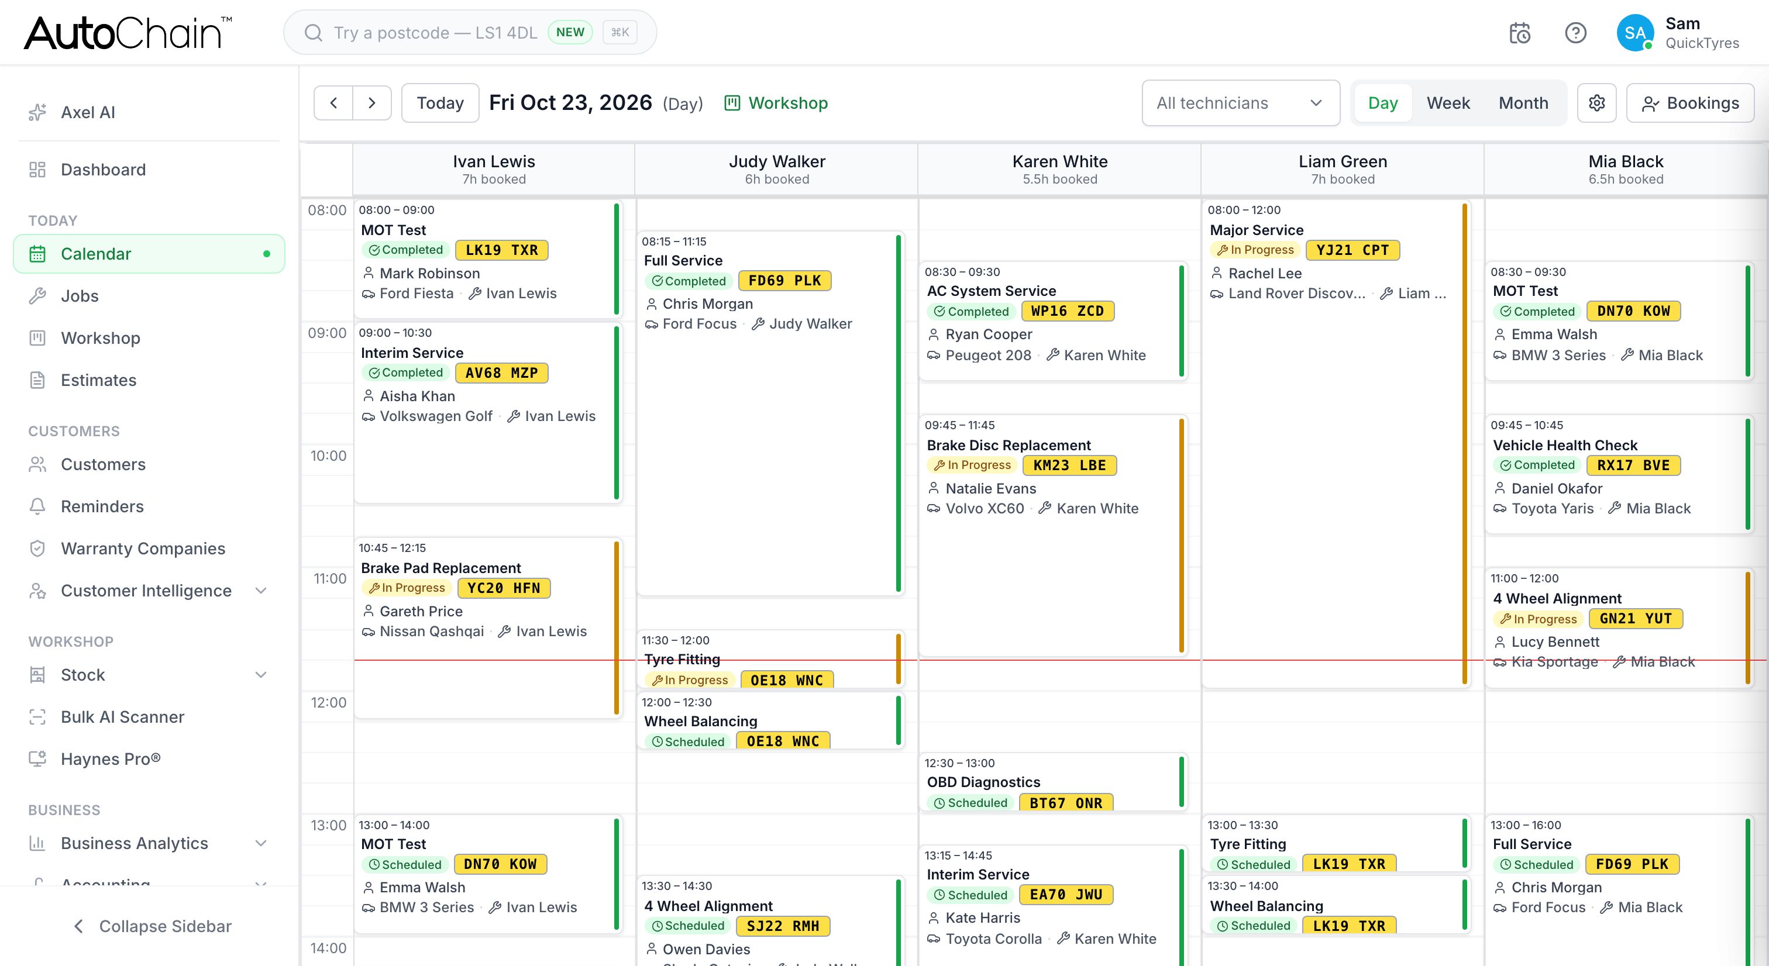Screen dimensions: 1769x966
Task: Open Workshop in the sidebar
Action: 149,338
